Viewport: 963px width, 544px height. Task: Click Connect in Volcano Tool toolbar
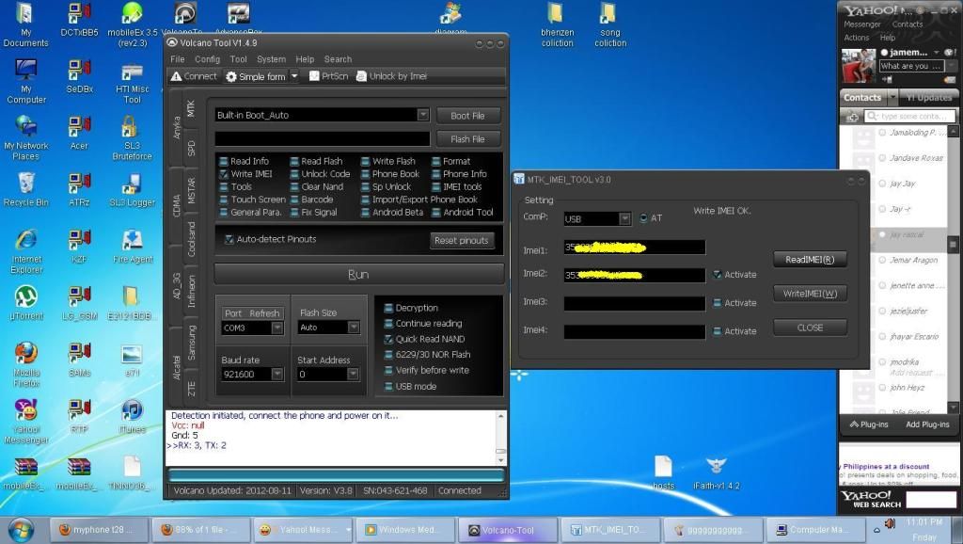194,76
